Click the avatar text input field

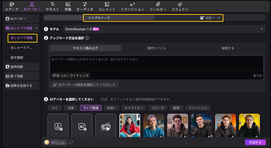[x=156, y=63]
